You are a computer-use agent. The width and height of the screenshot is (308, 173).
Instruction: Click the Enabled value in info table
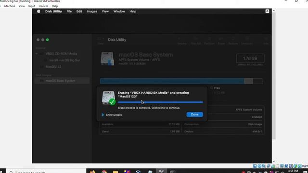coord(257,117)
